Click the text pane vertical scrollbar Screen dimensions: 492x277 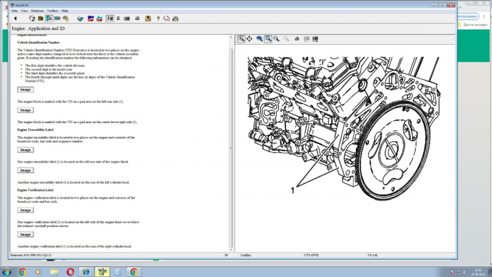pos(231,148)
